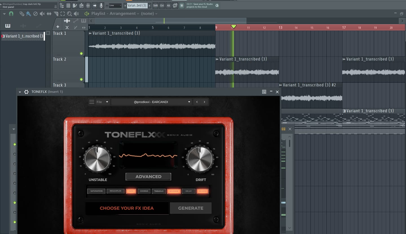Click the DRIFT knob
This screenshot has width=406, height=234.
click(200, 160)
